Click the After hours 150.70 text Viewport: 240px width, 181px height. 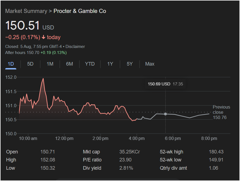click(x=22, y=53)
